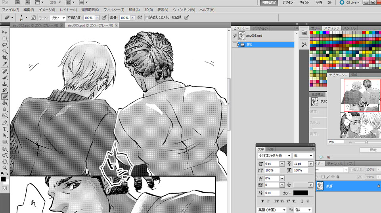The width and height of the screenshot is (381, 213).
Task: Toggle tablet pressure for opacity
Action: 104,17
